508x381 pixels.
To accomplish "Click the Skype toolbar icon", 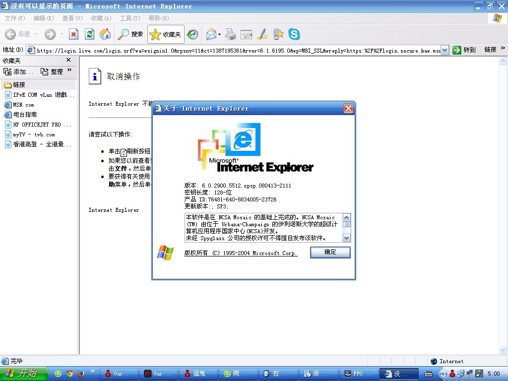I will coord(294,34).
